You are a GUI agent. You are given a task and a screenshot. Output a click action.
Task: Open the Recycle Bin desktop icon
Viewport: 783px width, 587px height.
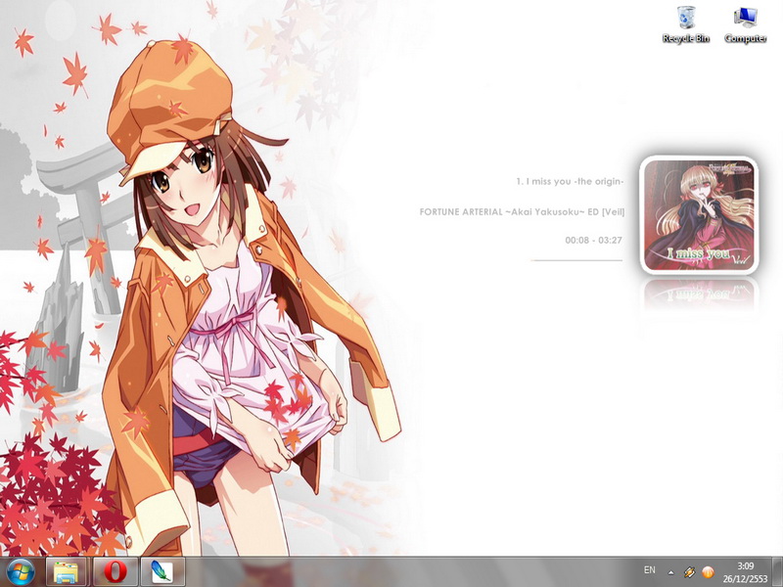click(686, 23)
